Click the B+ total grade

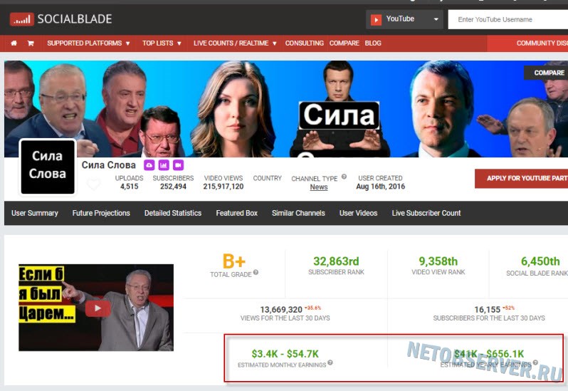(x=234, y=261)
